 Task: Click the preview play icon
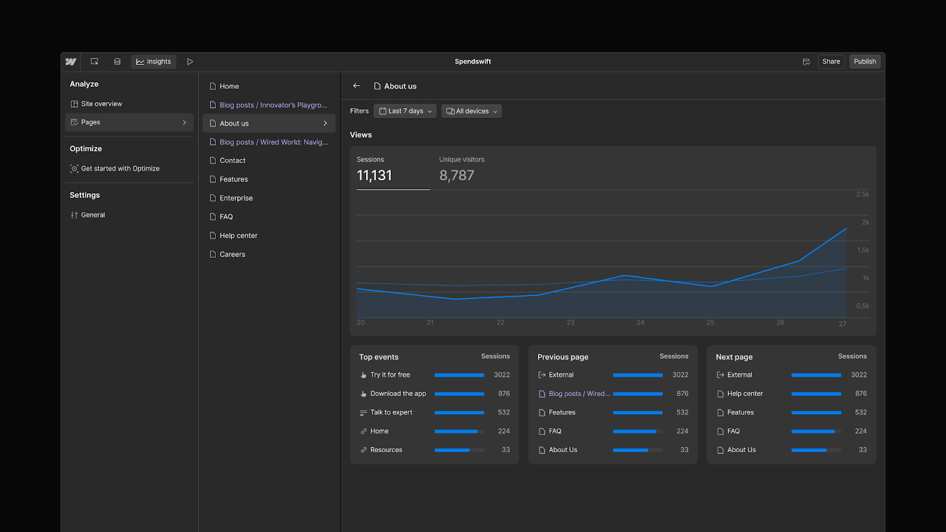tap(190, 61)
